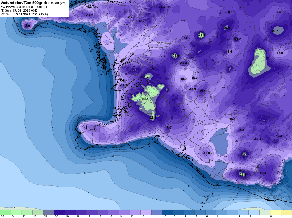Click the violet legend swatch labeled -14
292x218 pixels.
point(124,212)
